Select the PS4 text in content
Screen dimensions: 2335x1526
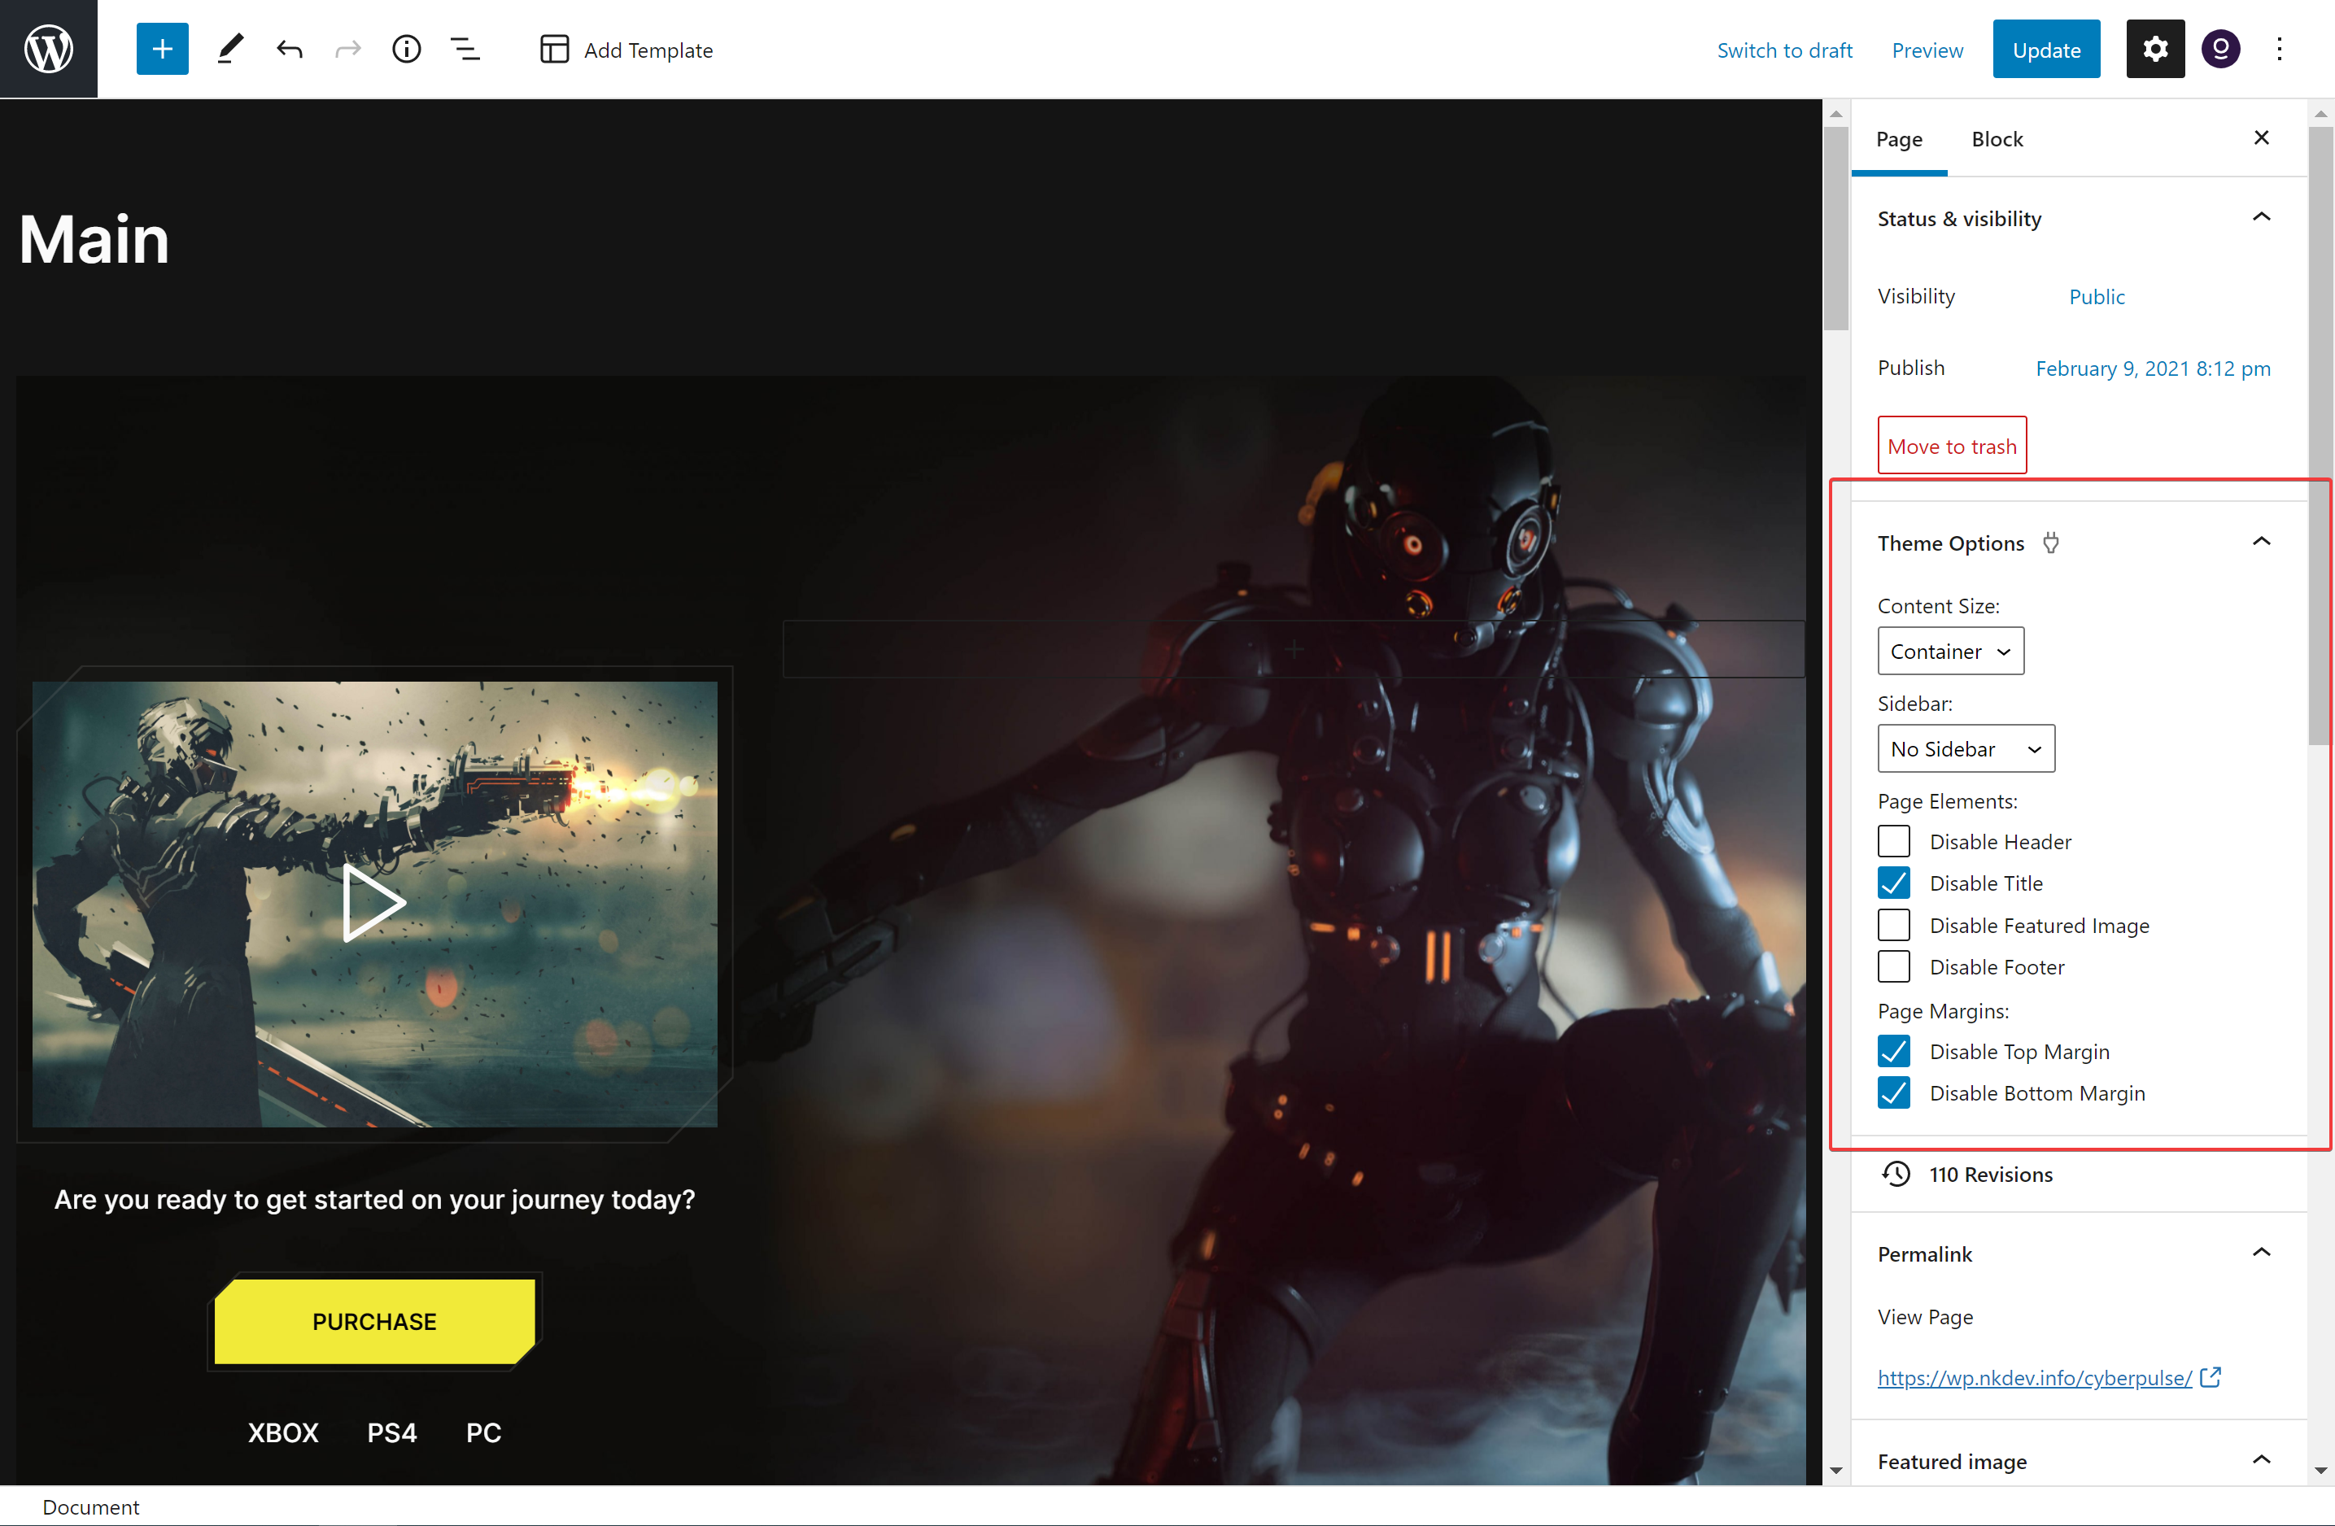[391, 1432]
